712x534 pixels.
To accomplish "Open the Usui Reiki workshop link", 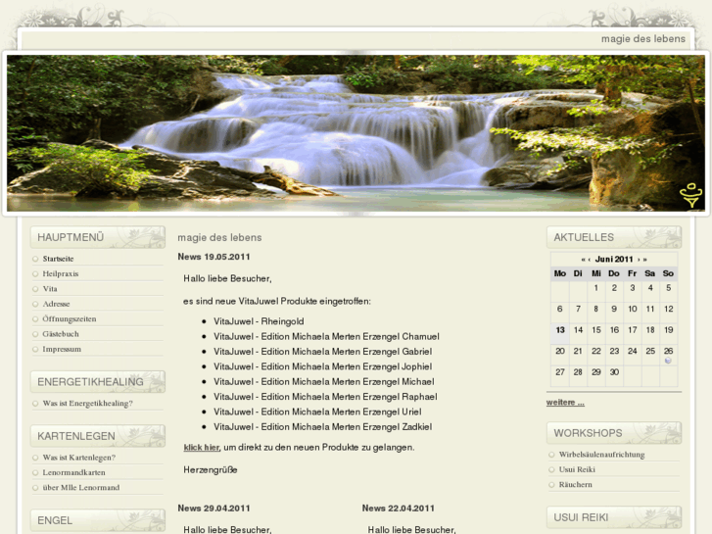I will 577,469.
